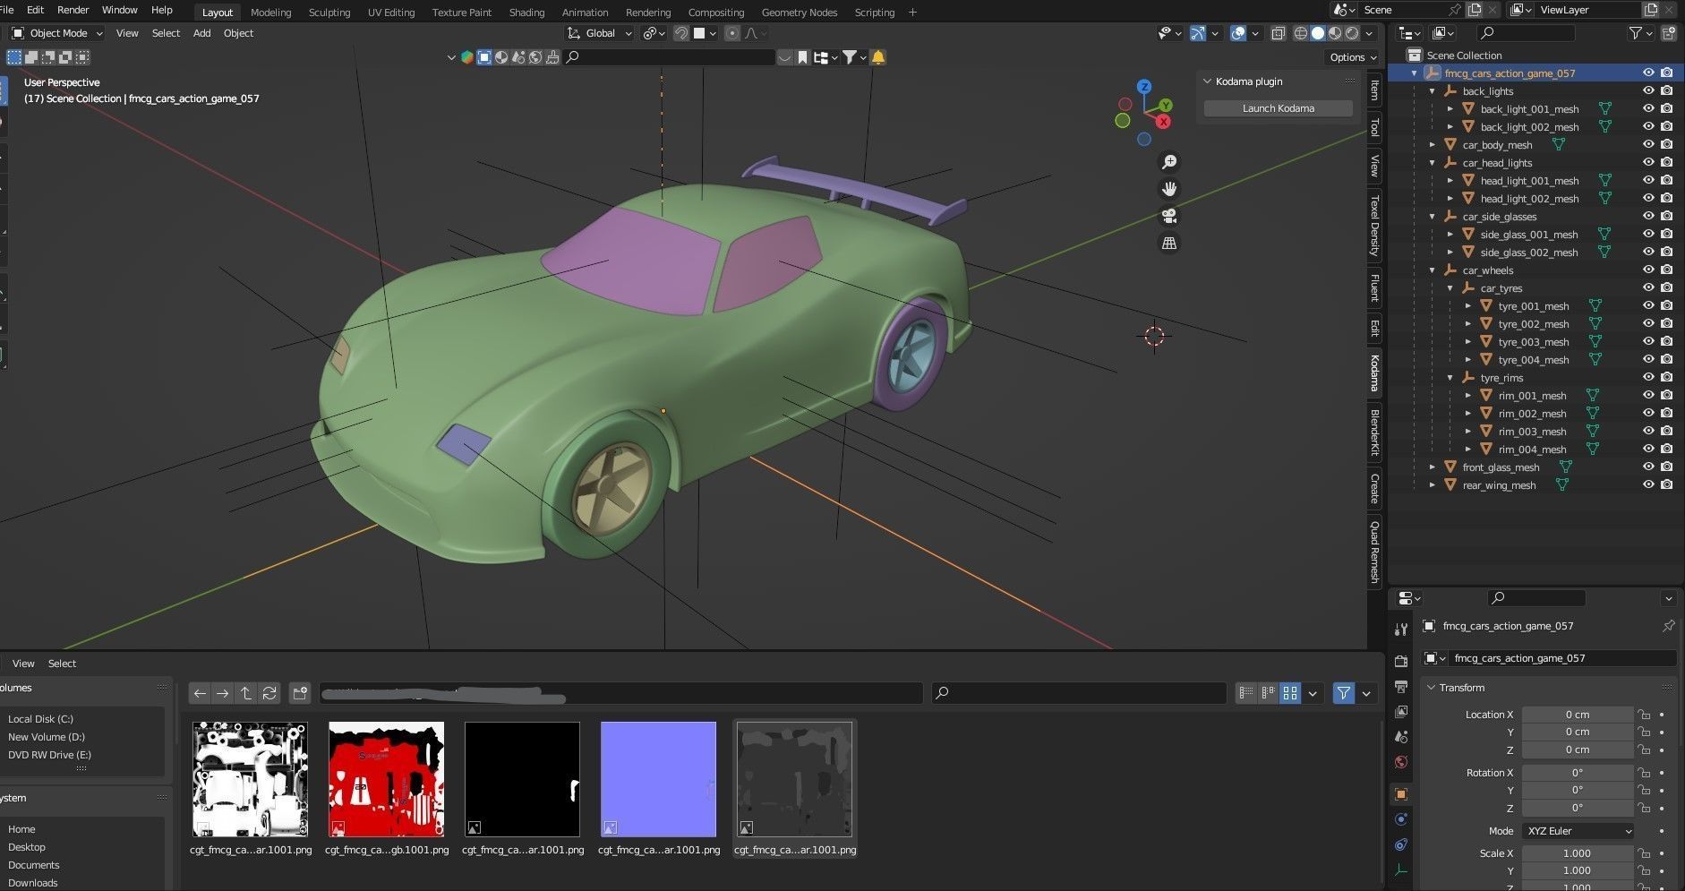
Task: Lock the Location X transform value
Action: (1644, 715)
